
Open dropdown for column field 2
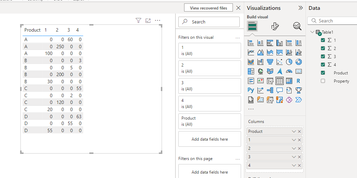[x=294, y=148]
